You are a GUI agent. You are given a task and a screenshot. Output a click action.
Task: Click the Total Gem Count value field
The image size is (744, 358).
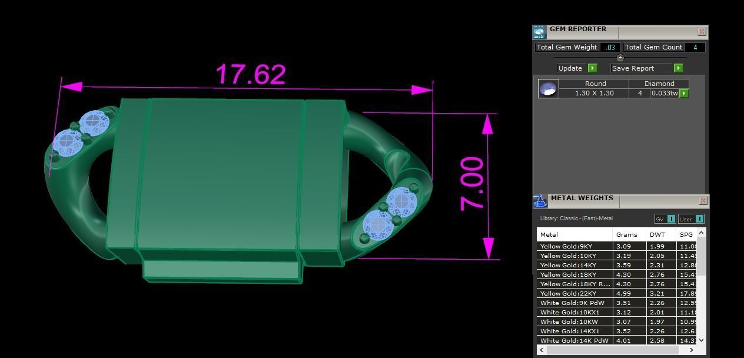(695, 47)
